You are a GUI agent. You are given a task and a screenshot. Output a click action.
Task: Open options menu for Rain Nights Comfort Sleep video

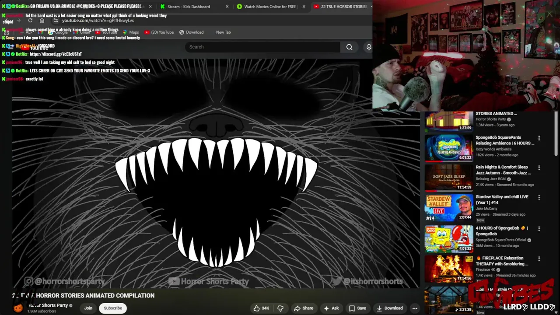pyautogui.click(x=539, y=168)
